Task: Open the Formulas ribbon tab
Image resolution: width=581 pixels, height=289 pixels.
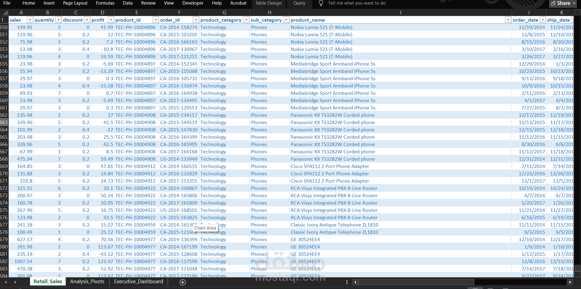Action: click(105, 3)
